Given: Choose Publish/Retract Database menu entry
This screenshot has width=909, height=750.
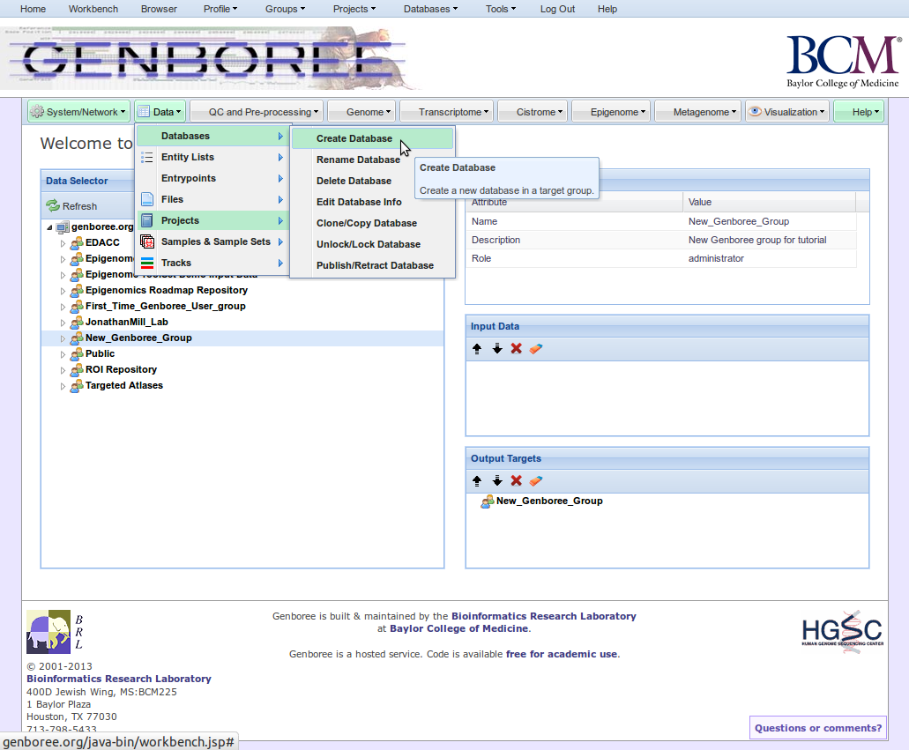Looking at the screenshot, I should pos(375,265).
